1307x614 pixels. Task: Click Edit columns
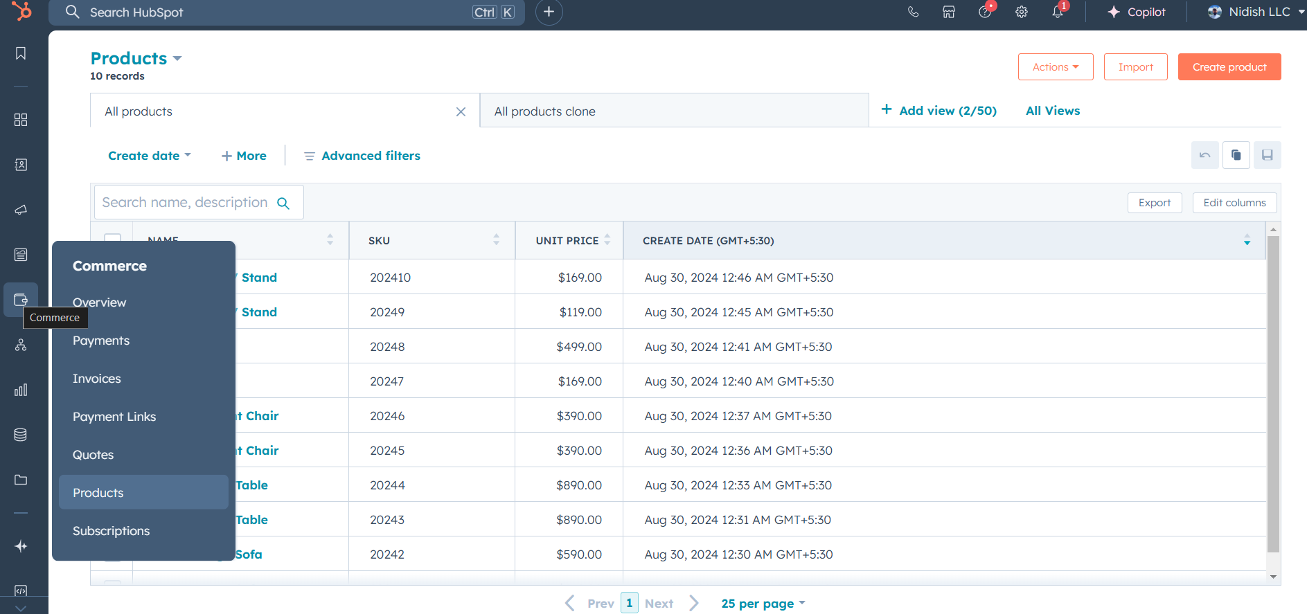[1234, 203]
